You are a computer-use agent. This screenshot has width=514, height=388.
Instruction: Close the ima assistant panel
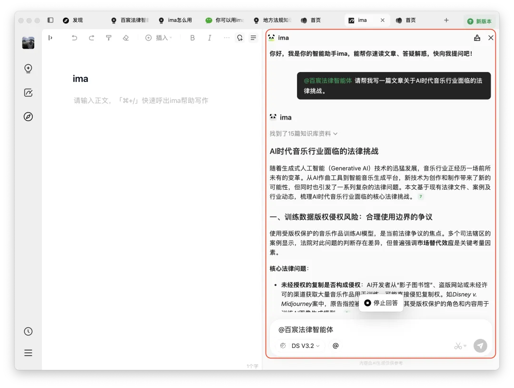[491, 38]
